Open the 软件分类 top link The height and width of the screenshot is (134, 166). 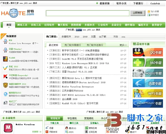(122, 3)
